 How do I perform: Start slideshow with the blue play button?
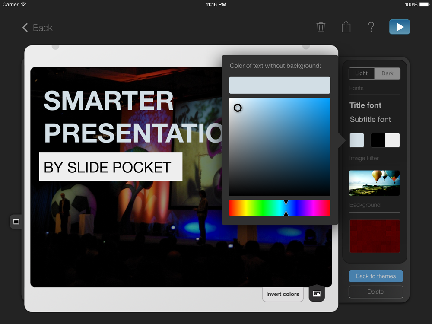(x=400, y=27)
